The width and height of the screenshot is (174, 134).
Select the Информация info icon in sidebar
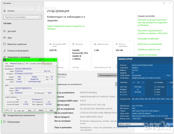pos(4,122)
